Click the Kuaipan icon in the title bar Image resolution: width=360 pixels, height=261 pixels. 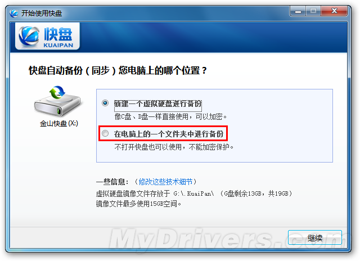[13, 13]
